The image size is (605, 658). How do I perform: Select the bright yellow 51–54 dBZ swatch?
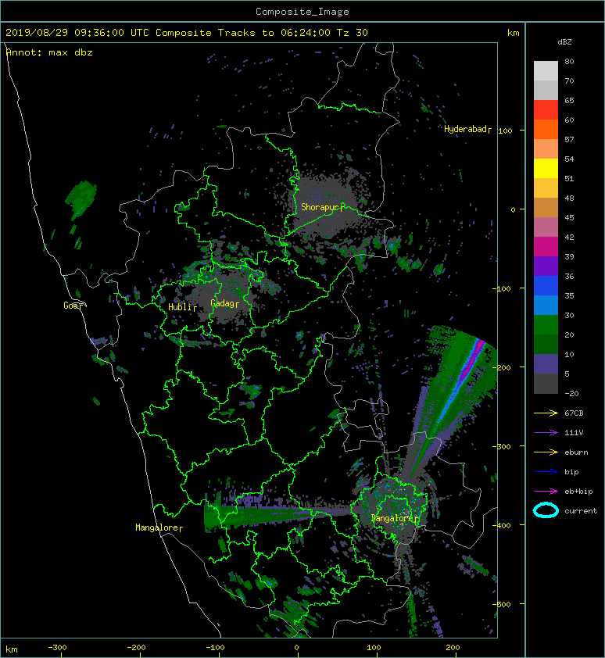546,168
